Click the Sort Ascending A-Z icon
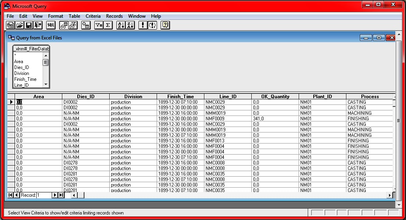The height and width of the screenshot is (220, 406). pos(121,25)
